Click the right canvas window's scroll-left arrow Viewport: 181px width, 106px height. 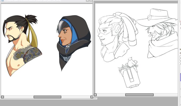(95, 95)
